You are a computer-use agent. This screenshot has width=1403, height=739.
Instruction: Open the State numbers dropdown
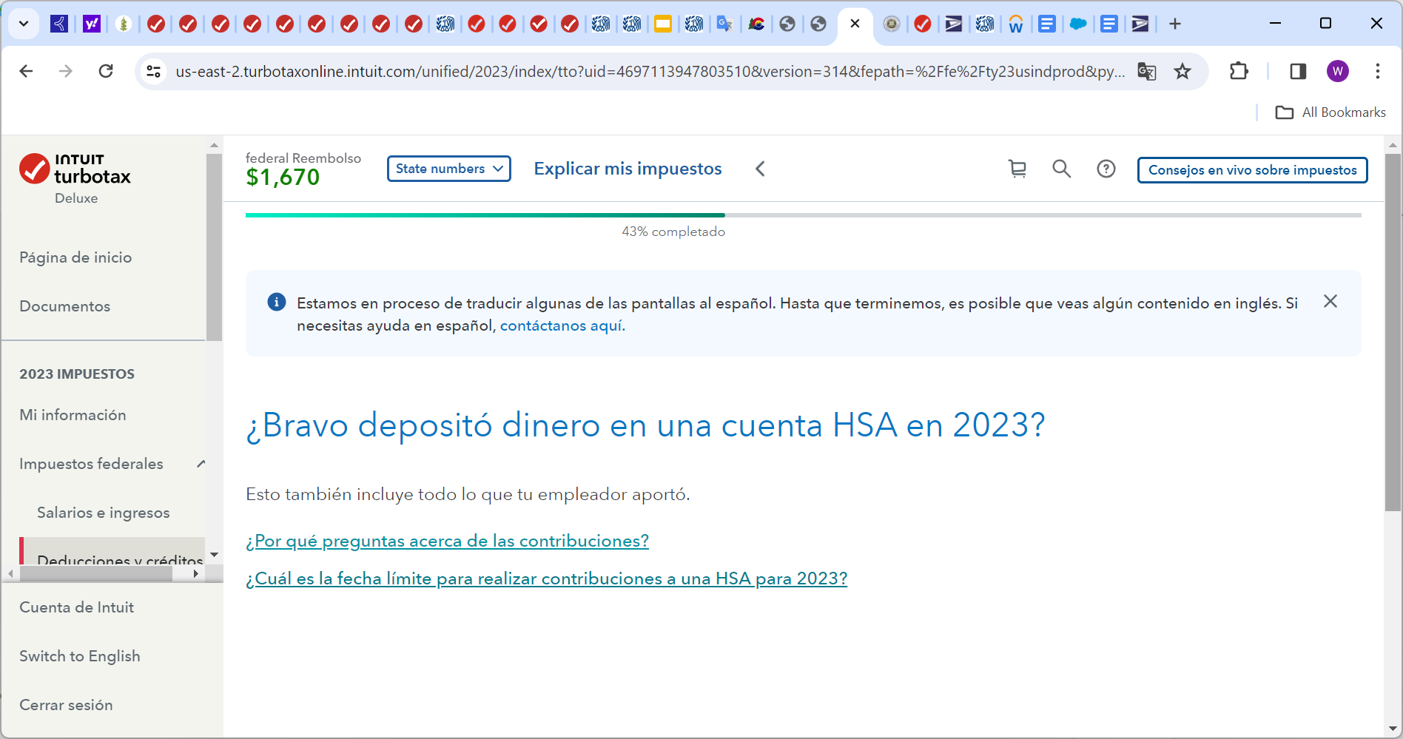pos(448,169)
